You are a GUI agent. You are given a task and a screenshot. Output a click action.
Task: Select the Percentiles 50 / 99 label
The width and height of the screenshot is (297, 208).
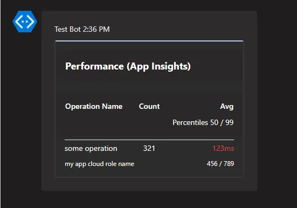pos(203,122)
